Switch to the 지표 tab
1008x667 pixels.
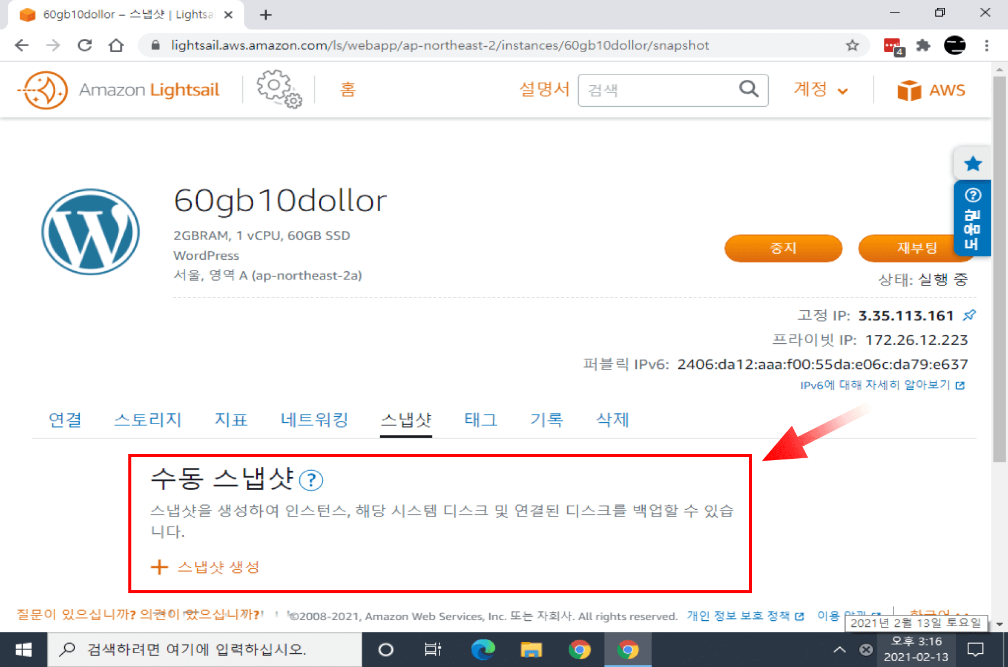[x=231, y=420]
